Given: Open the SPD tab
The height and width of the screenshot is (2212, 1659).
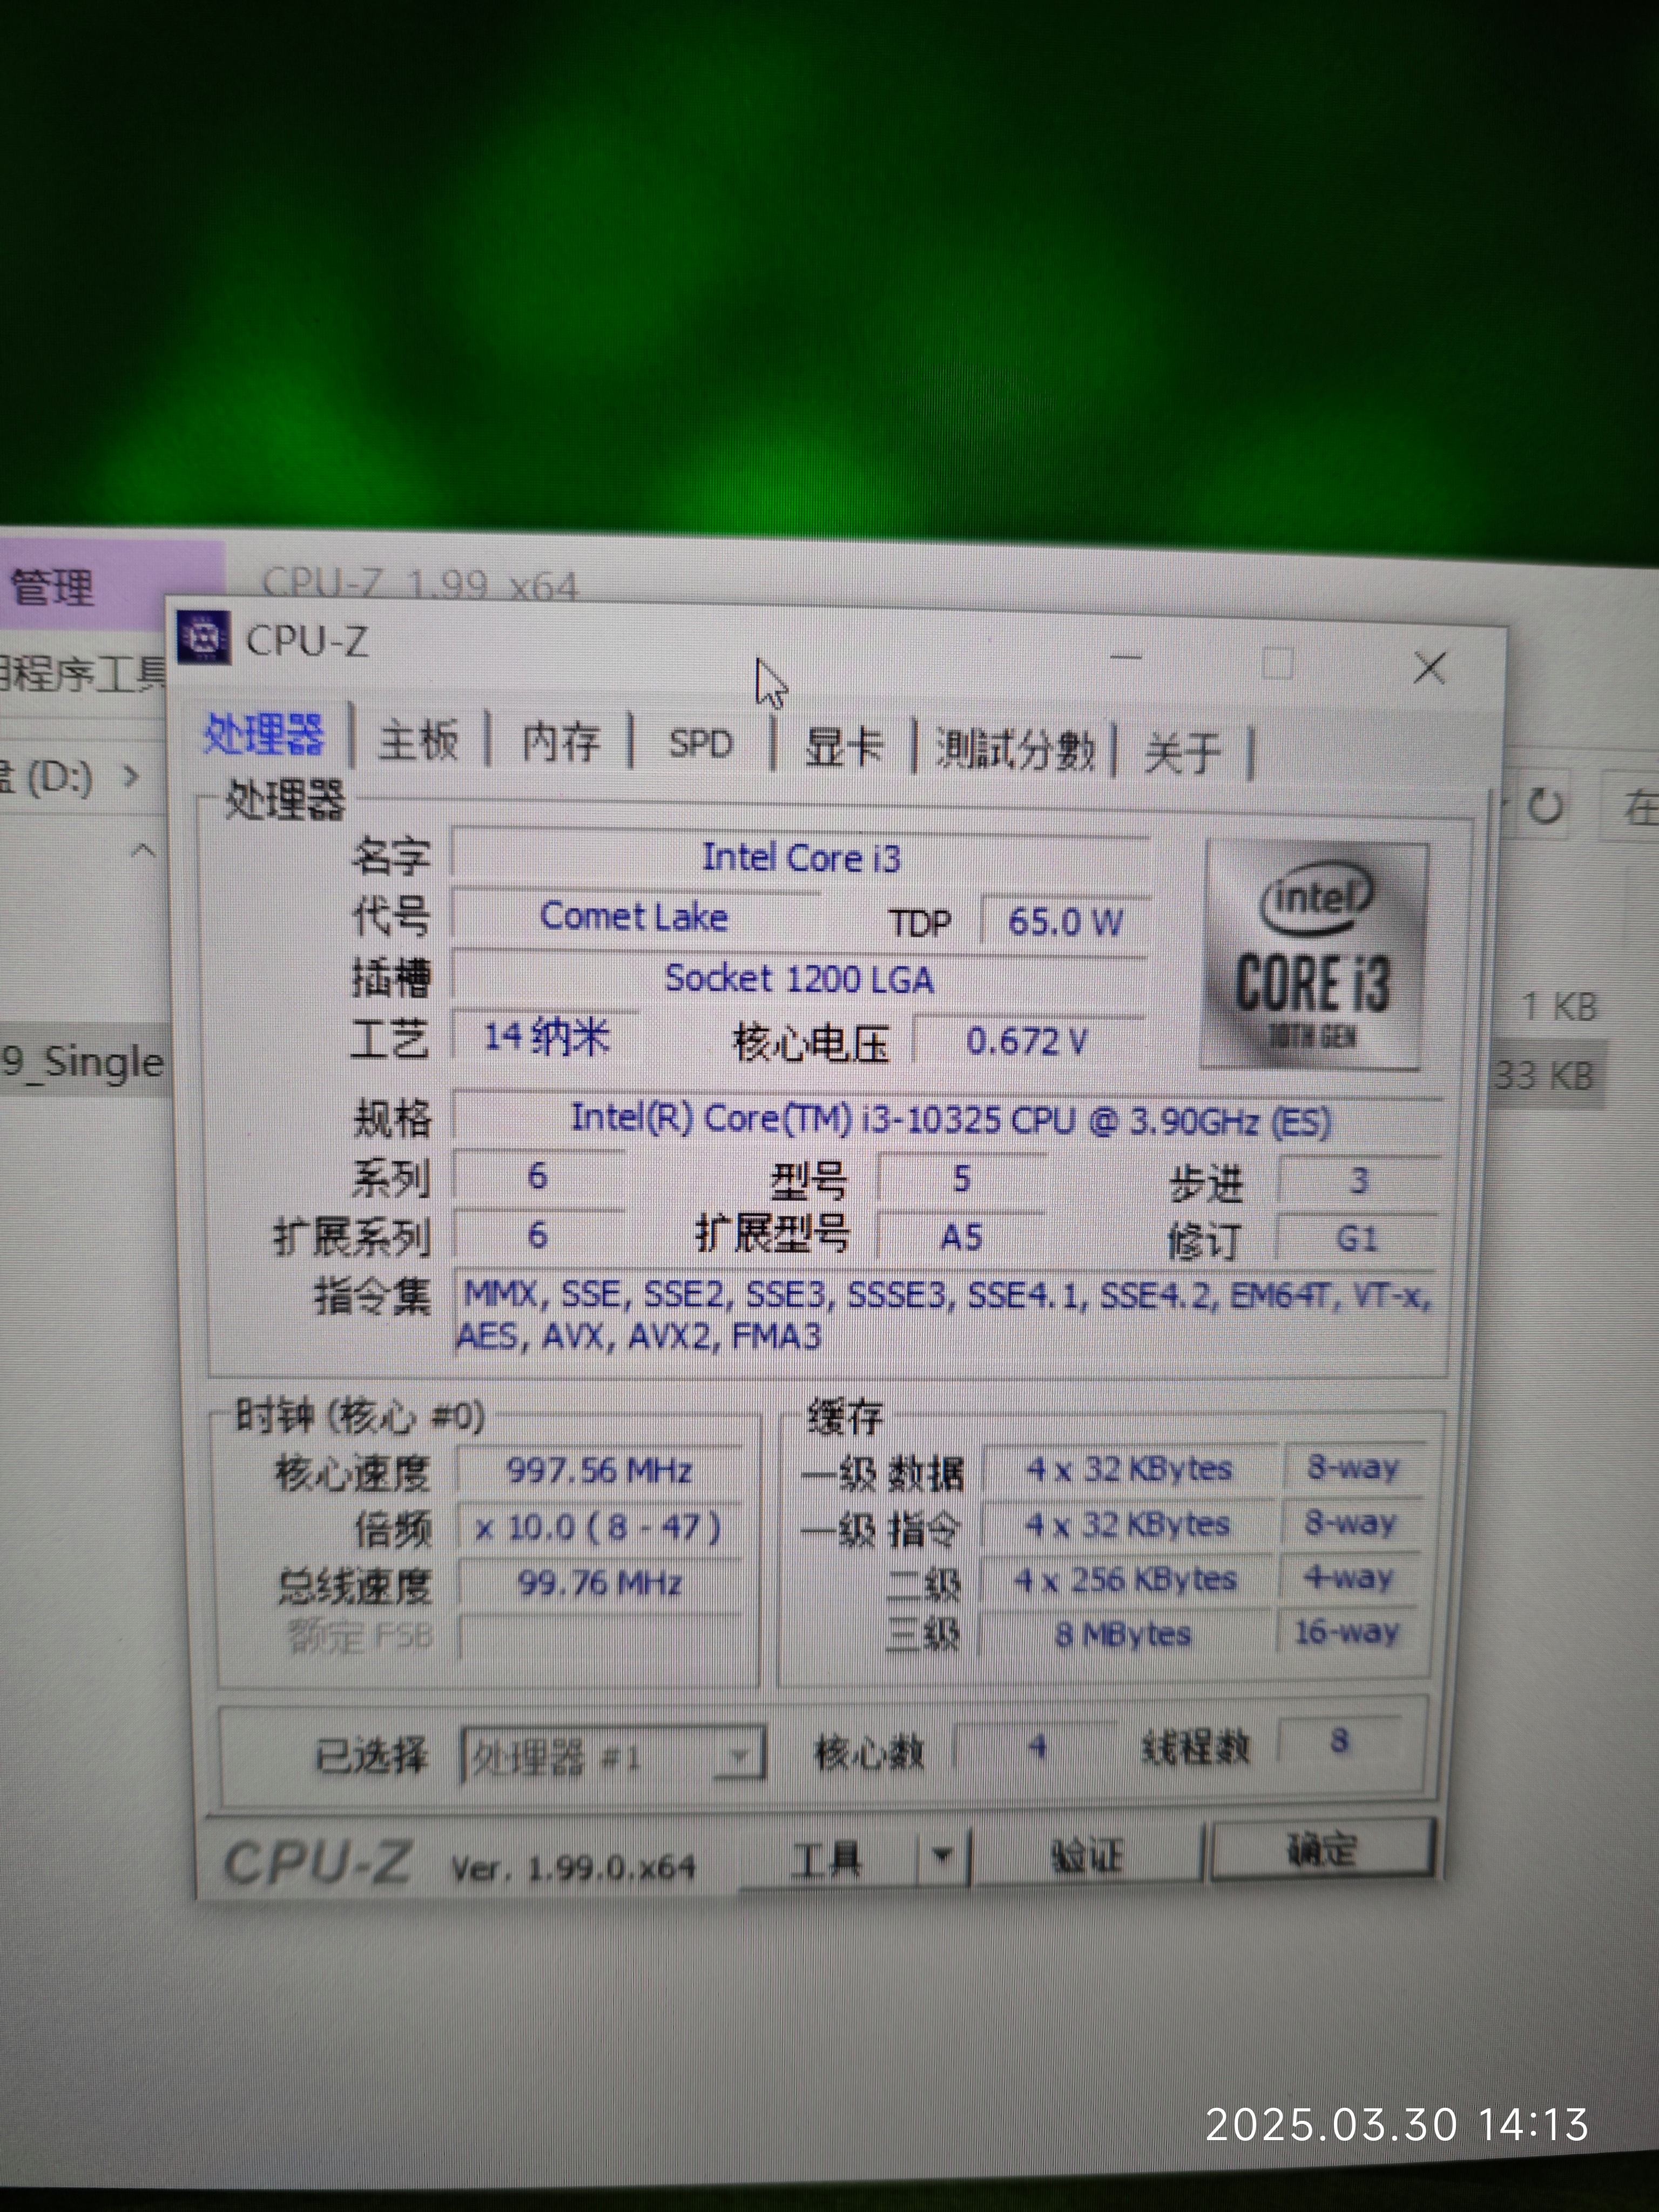Looking at the screenshot, I should click(700, 744).
